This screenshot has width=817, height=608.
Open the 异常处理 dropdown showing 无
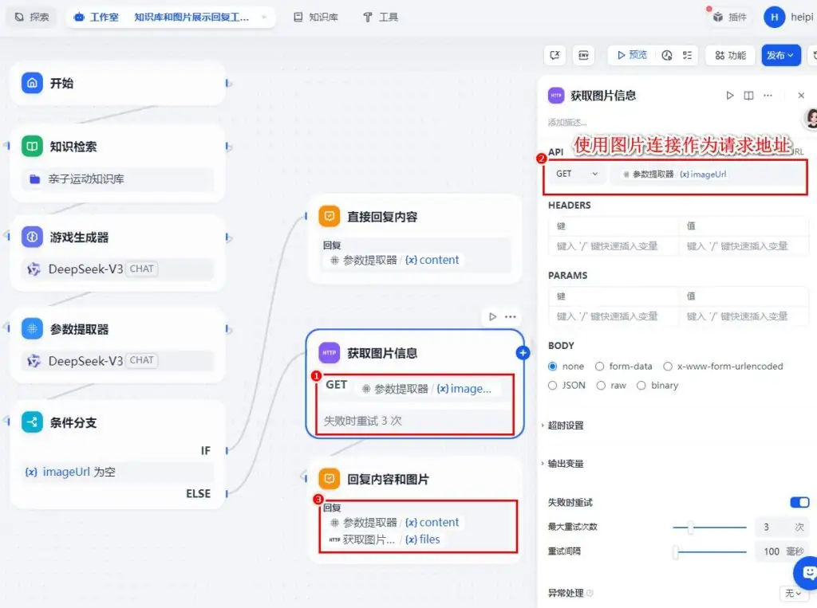(x=792, y=593)
